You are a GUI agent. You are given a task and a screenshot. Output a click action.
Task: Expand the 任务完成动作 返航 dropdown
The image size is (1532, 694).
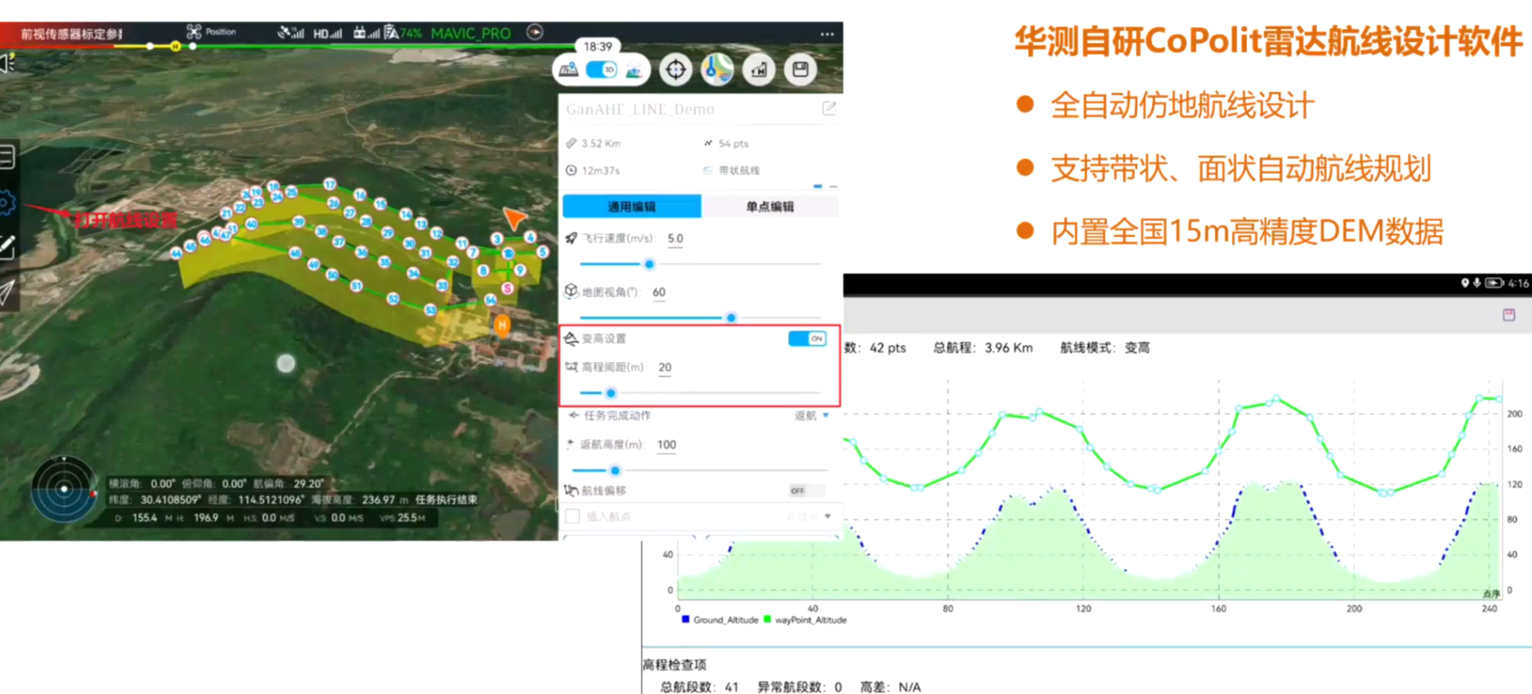tap(812, 416)
